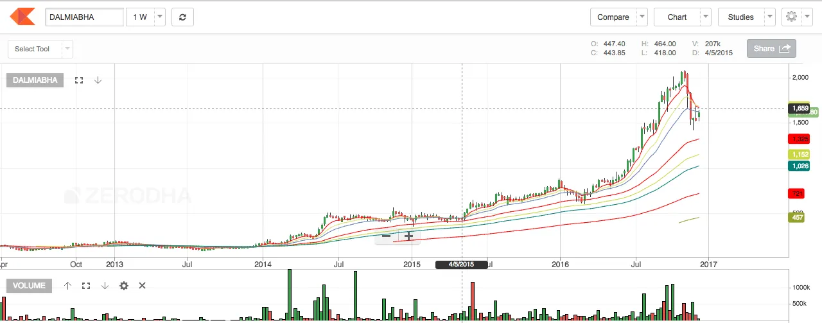Screen dimensions: 822x323
Task: Move DALMIABHA panel down with arrow
Action: pyautogui.click(x=98, y=80)
